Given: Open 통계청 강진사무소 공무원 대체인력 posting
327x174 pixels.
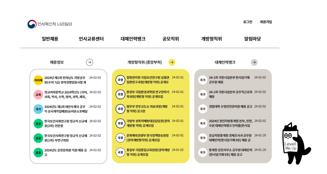Looking at the screenshot, I should [x=231, y=152].
